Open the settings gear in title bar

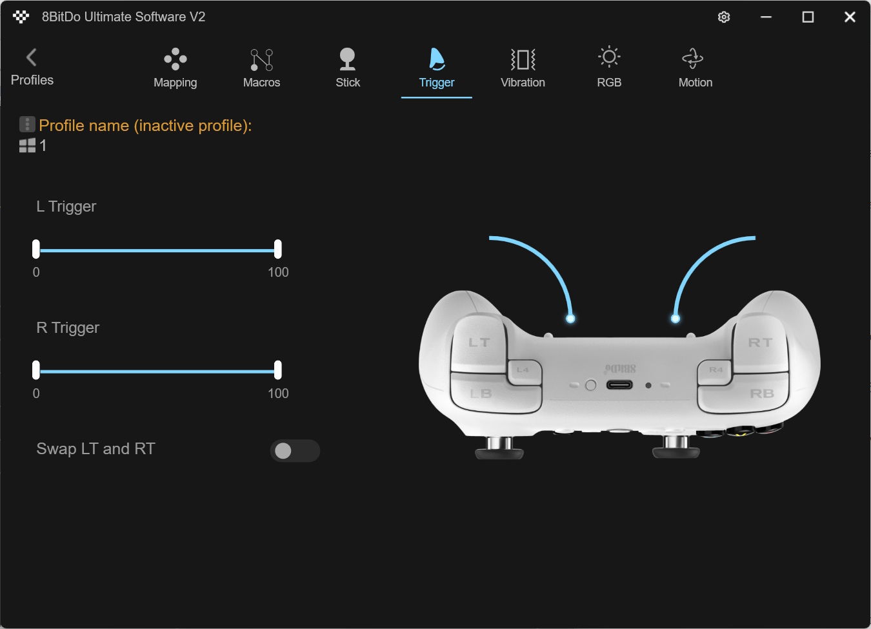724,17
